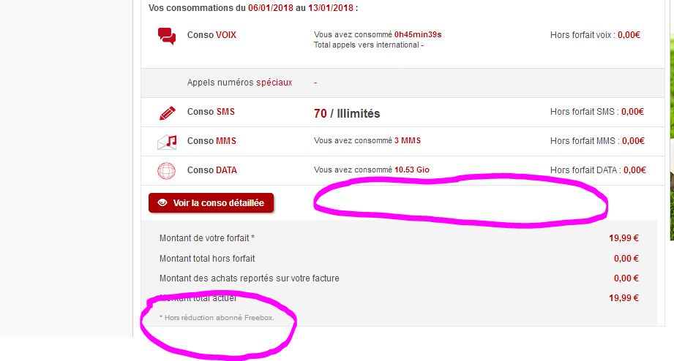Click the Montant de votre forfait line

coord(399,237)
